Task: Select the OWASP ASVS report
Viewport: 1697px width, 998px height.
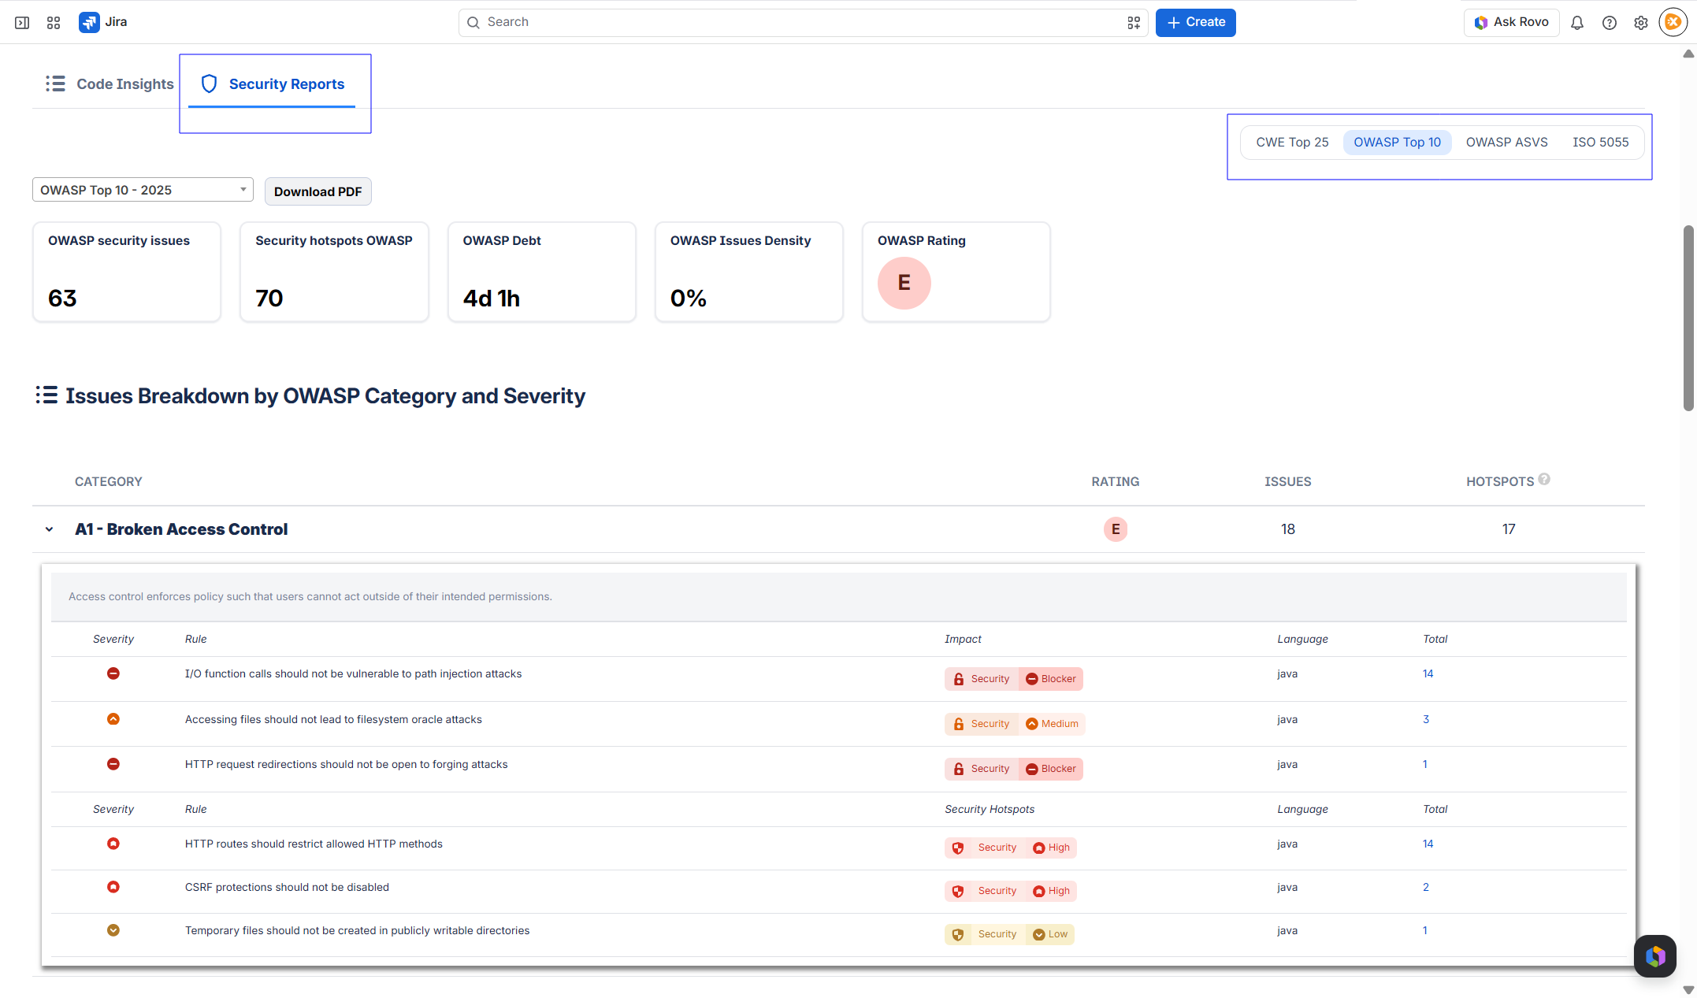Action: [1506, 143]
